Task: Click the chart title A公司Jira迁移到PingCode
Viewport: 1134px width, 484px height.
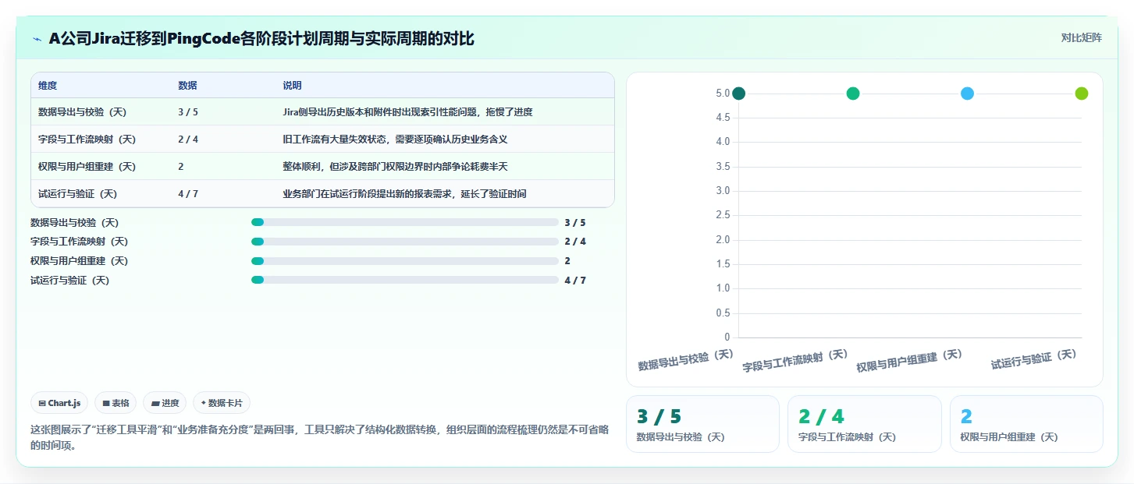Action: click(x=261, y=39)
